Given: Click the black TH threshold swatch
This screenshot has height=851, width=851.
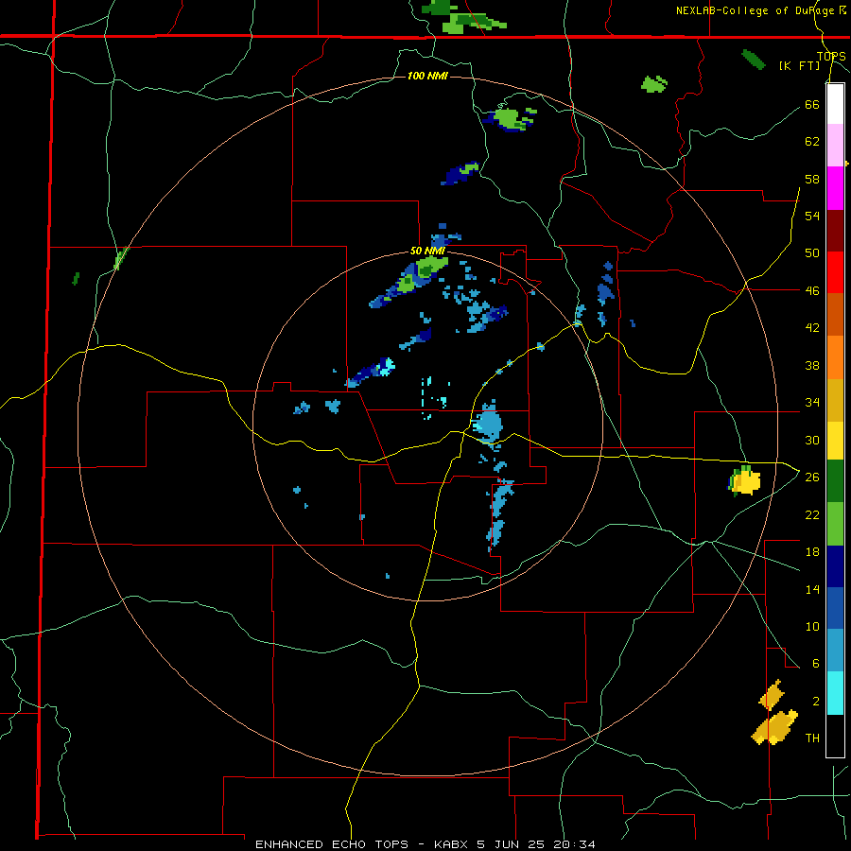Looking at the screenshot, I should click(835, 736).
